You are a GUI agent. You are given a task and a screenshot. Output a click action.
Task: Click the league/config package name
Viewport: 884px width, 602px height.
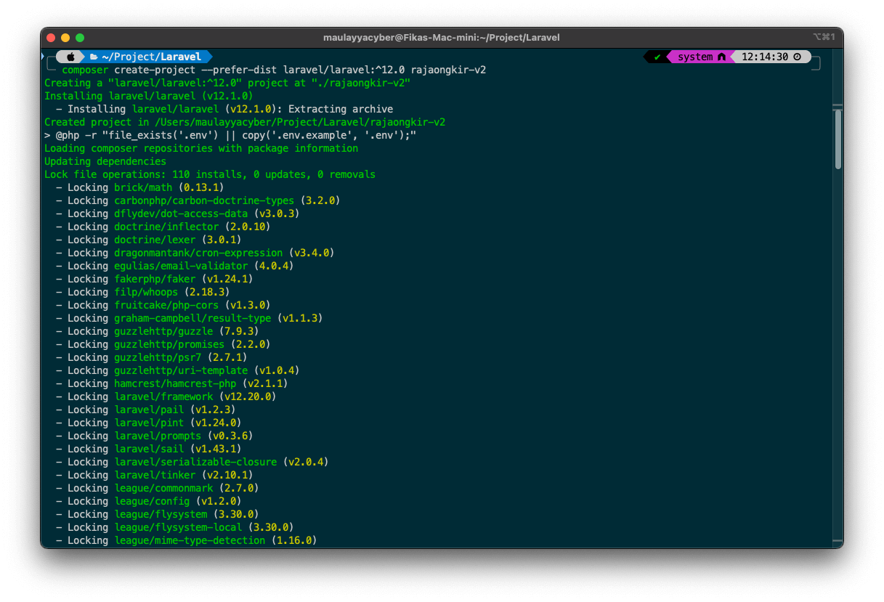tap(152, 501)
